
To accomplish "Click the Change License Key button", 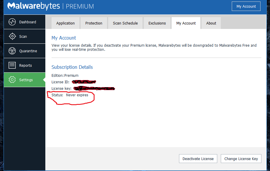I will coord(241,159).
